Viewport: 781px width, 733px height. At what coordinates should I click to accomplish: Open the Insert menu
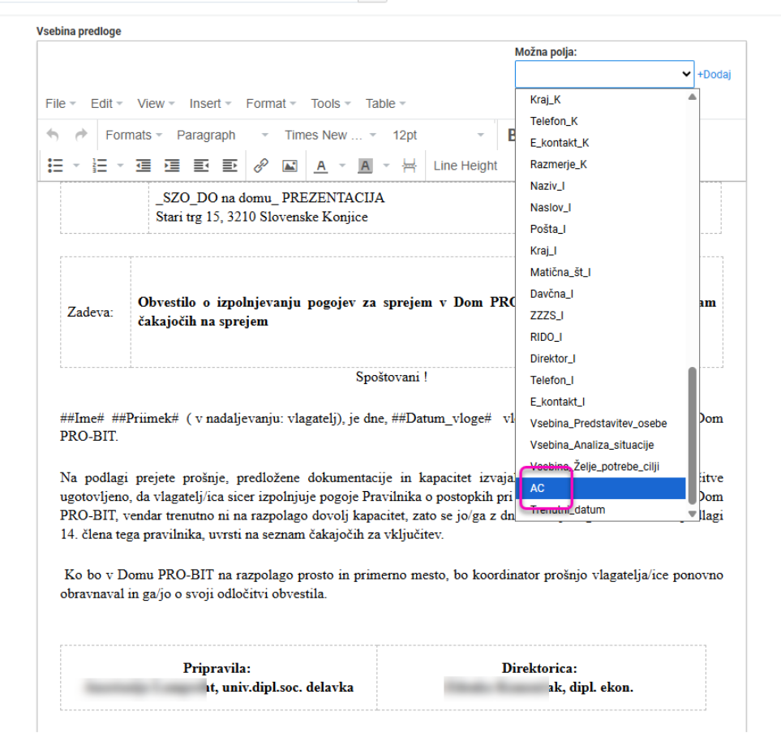point(210,104)
